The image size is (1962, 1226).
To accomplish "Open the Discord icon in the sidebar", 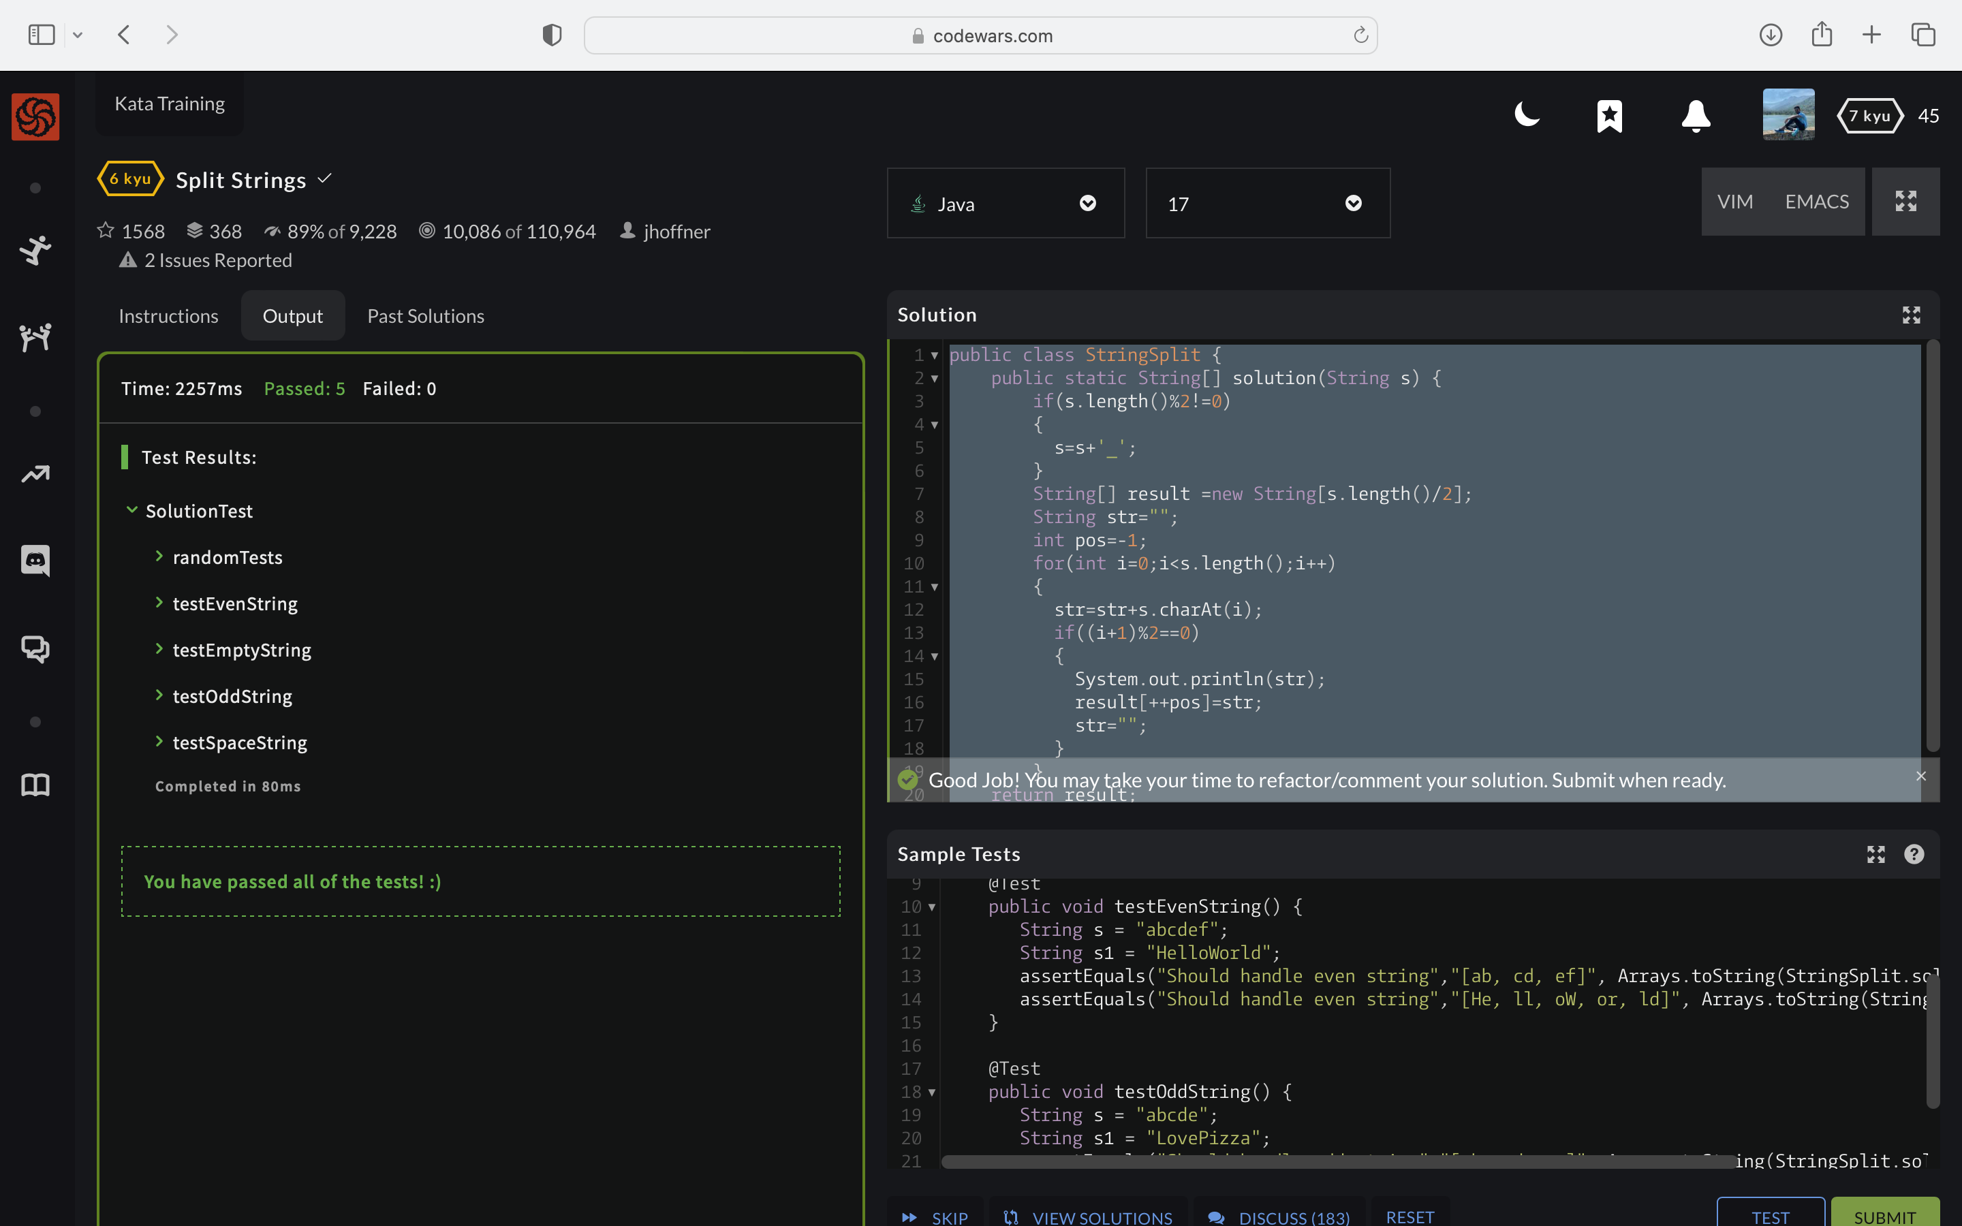I will click(35, 559).
